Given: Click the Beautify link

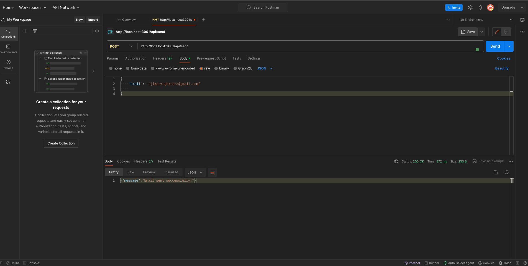Looking at the screenshot, I should [x=502, y=68].
